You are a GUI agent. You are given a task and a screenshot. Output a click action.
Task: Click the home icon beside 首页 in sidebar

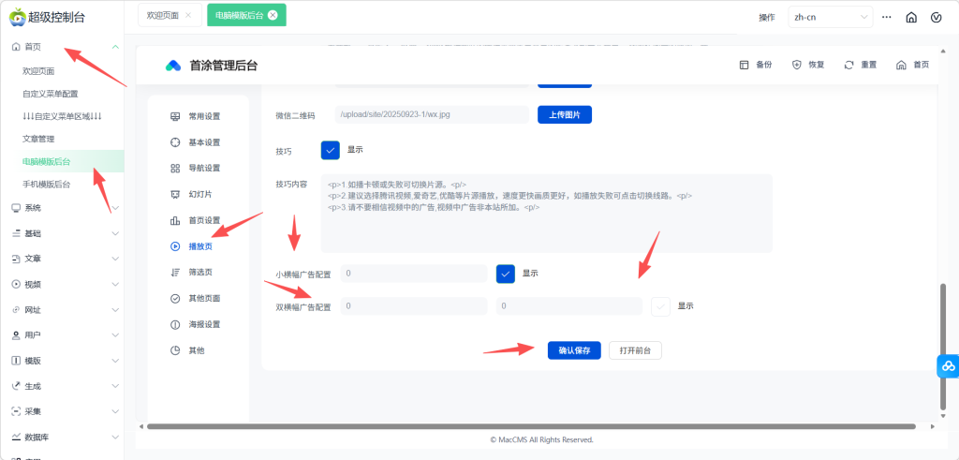coord(17,47)
